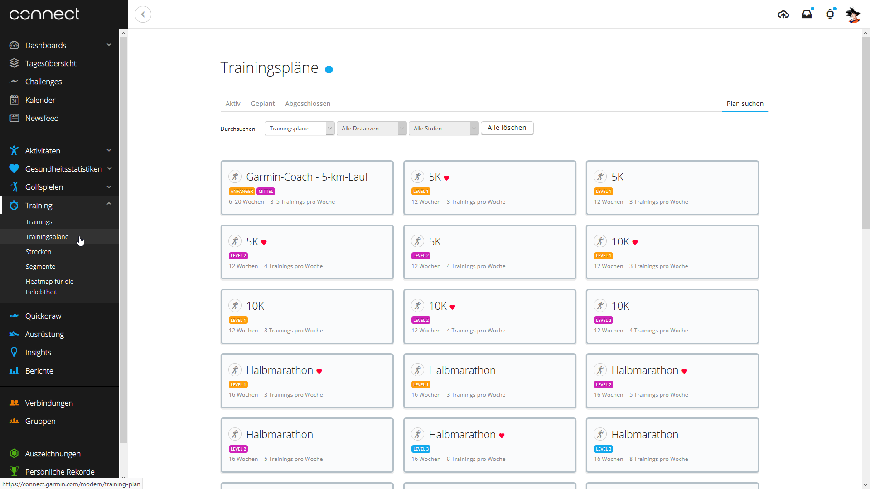
Task: Open Trainings submenu item
Action: (39, 222)
